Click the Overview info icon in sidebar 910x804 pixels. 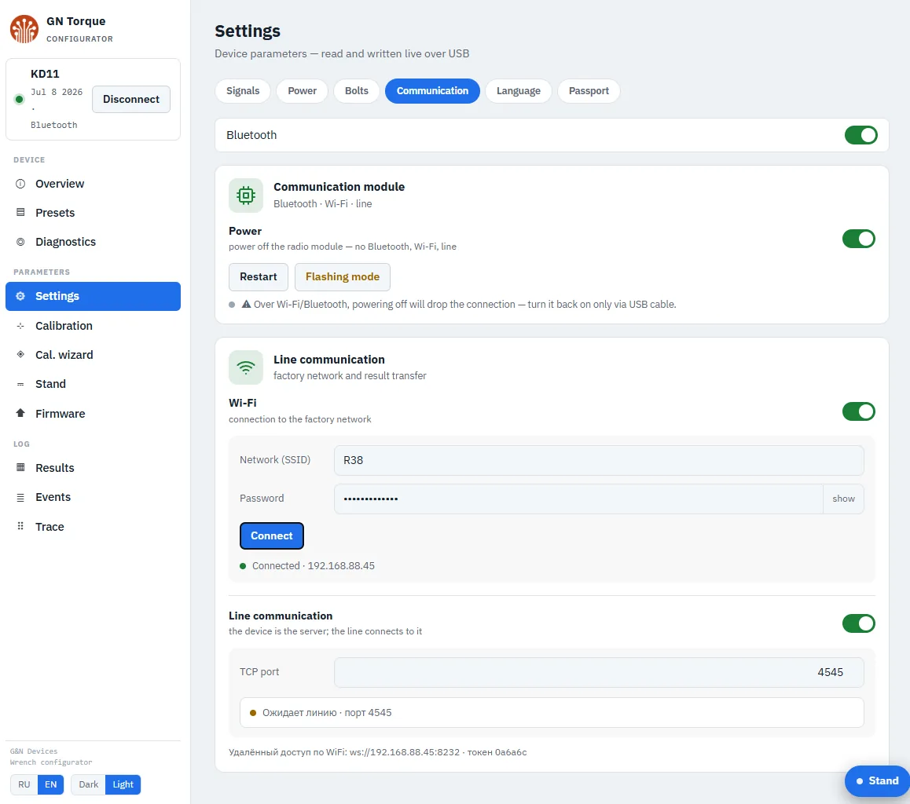pyautogui.click(x=20, y=184)
